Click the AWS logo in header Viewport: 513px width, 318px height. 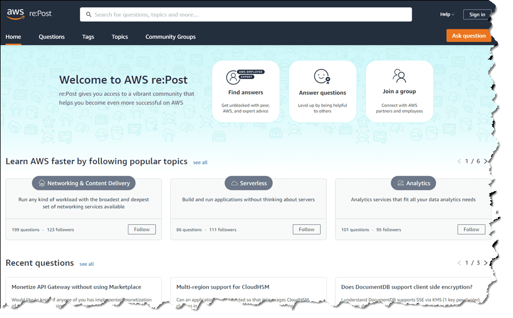[15, 14]
